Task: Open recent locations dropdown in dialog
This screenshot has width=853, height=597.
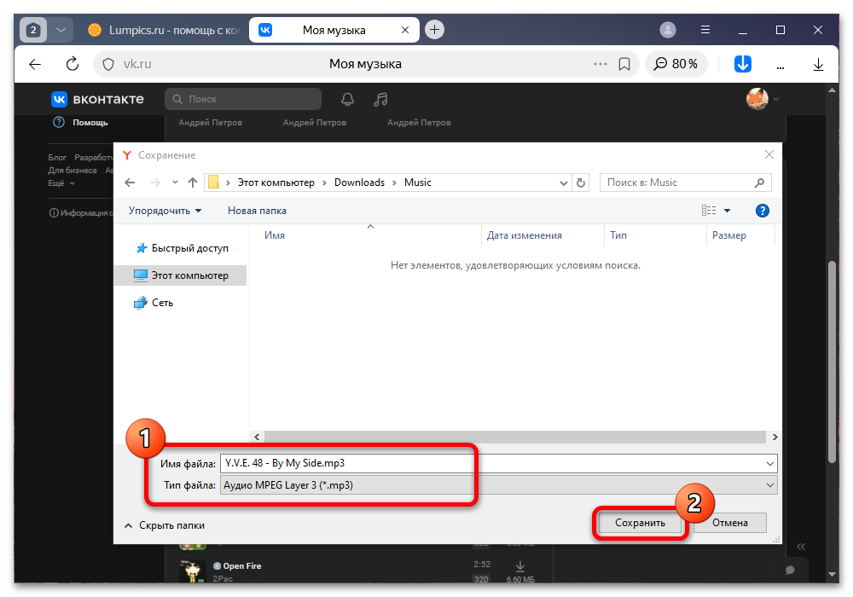Action: click(175, 183)
